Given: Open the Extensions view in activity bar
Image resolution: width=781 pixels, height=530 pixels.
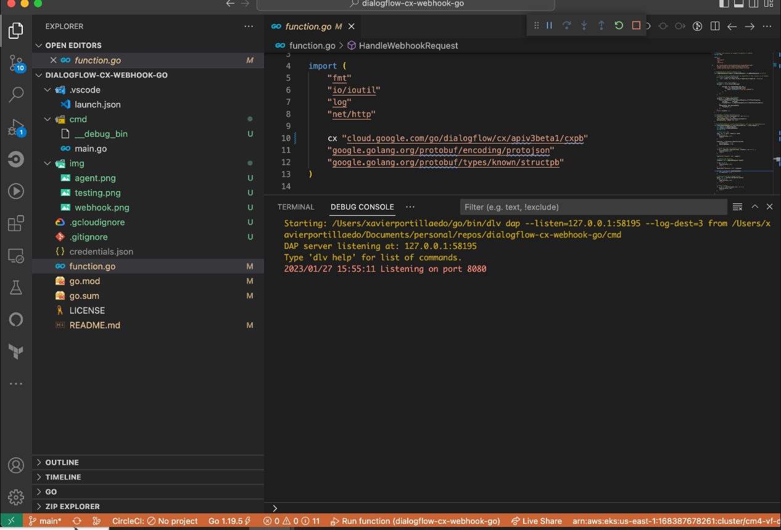Looking at the screenshot, I should click(x=15, y=223).
